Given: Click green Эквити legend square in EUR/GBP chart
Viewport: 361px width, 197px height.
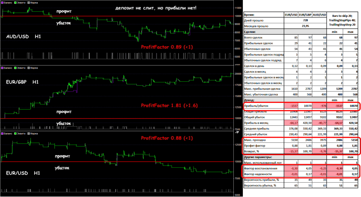Looking at the screenshot, I should coord(15,67).
